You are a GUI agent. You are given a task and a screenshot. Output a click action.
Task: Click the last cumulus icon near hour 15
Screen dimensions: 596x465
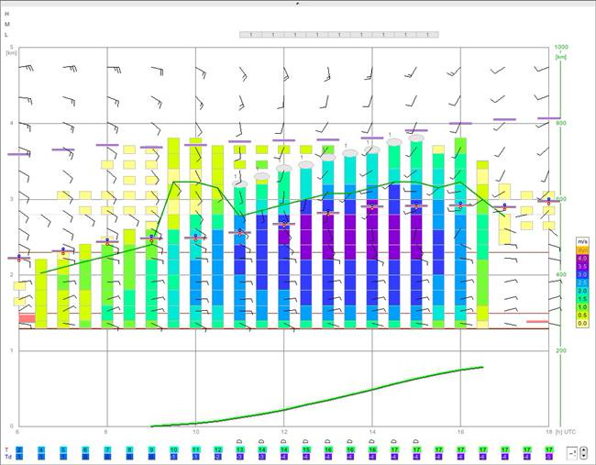click(x=416, y=441)
